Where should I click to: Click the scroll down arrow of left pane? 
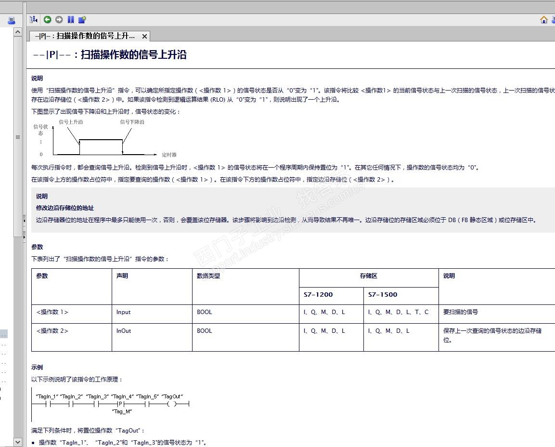pyautogui.click(x=18, y=442)
